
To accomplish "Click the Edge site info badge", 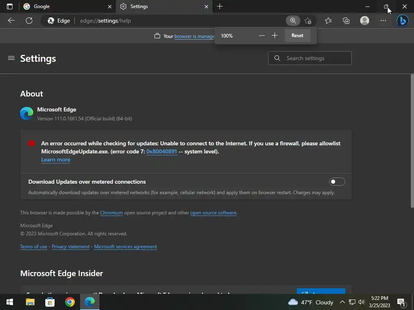I will coord(59,21).
